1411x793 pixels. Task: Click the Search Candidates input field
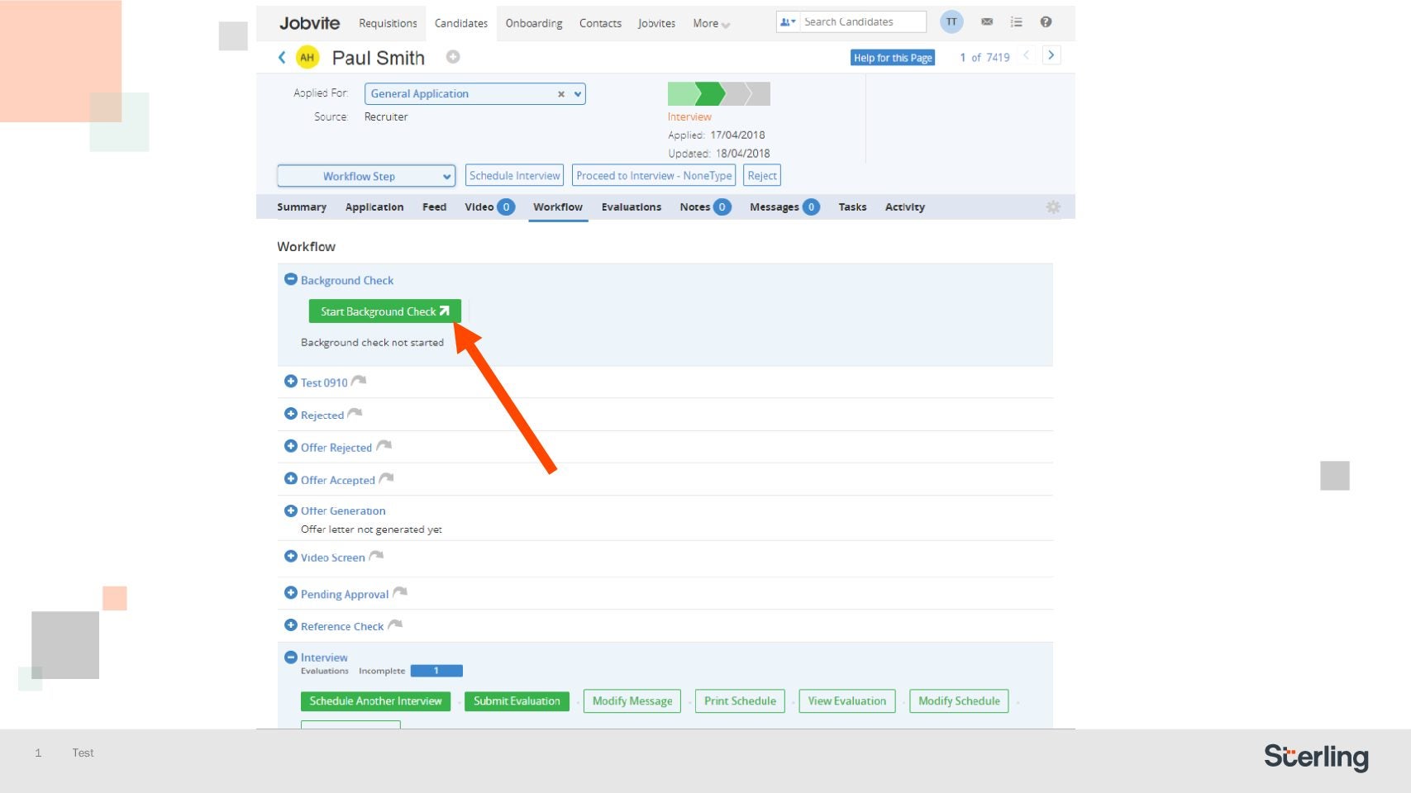coord(861,22)
